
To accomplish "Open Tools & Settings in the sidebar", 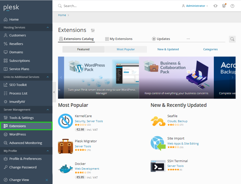I will coord(21,118).
